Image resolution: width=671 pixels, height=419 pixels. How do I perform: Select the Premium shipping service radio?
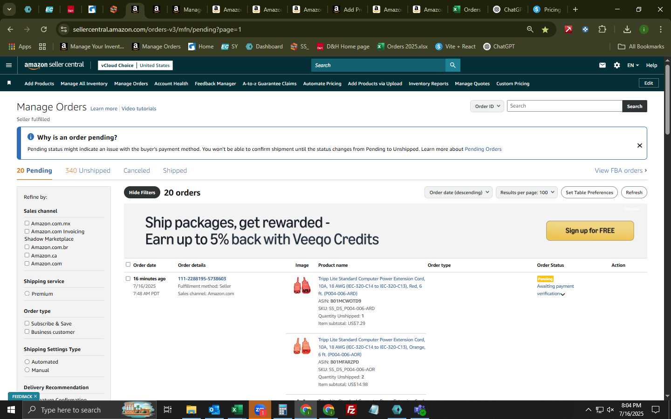point(27,293)
